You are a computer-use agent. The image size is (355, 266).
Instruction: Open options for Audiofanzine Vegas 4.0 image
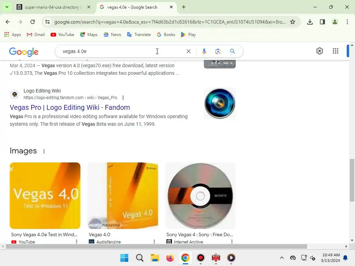(x=154, y=241)
